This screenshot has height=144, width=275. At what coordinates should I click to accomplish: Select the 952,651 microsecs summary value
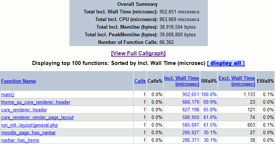179,12
